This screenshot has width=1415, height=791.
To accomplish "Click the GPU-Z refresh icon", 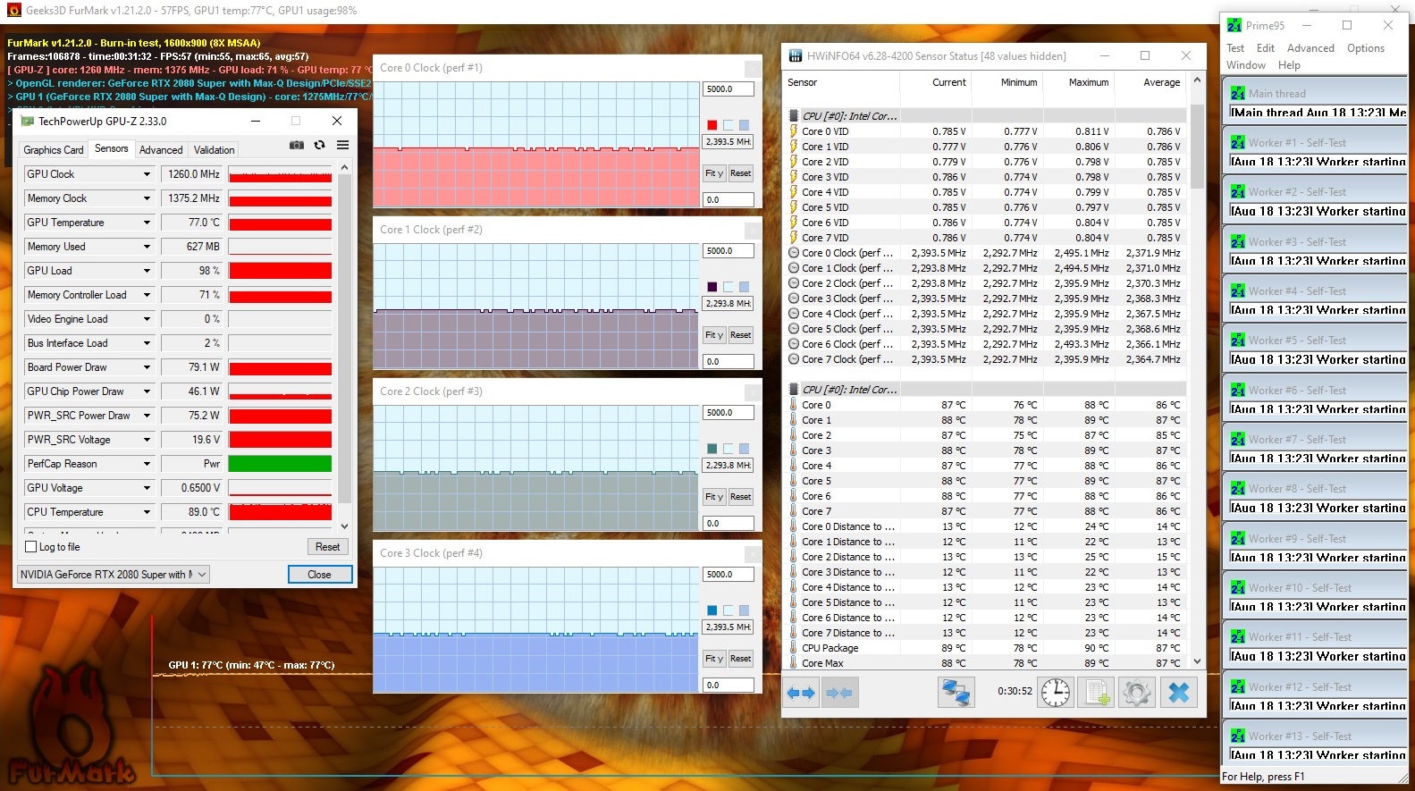I will 319,145.
